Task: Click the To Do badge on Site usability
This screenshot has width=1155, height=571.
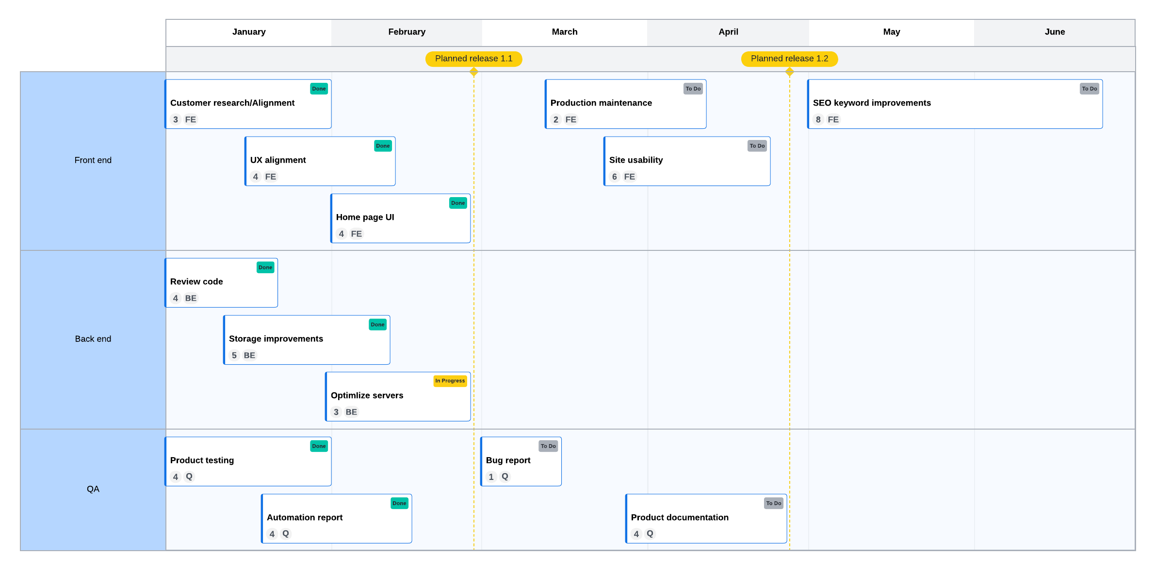Action: point(757,146)
